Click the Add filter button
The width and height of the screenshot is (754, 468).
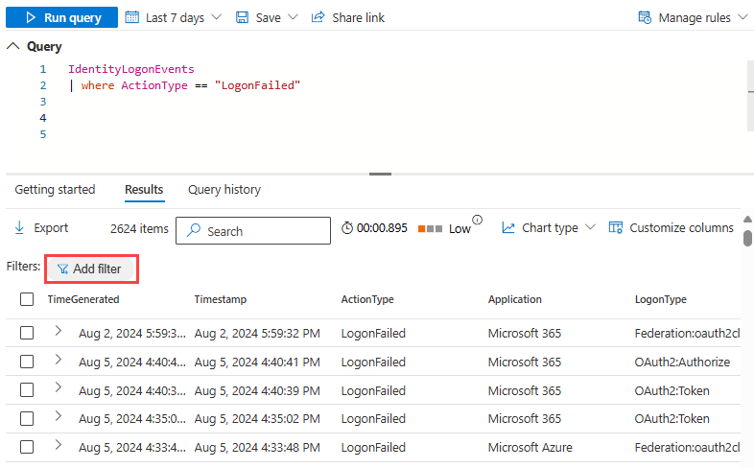(89, 269)
